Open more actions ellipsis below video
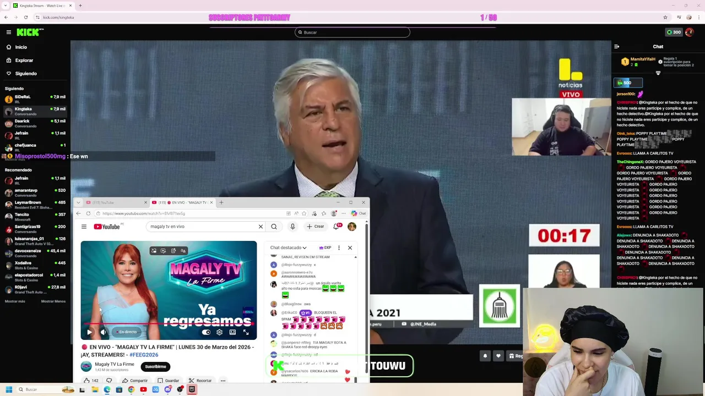 223,381
